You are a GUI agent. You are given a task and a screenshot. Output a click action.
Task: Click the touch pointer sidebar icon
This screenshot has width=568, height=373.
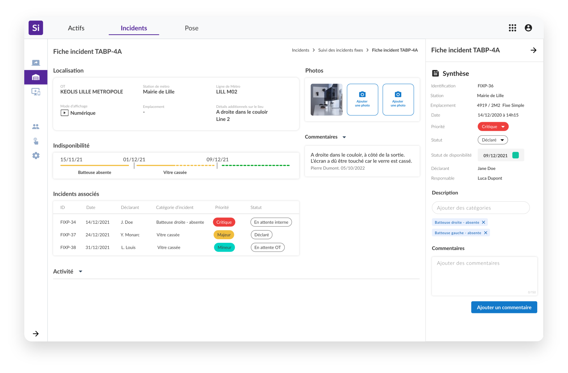36,141
